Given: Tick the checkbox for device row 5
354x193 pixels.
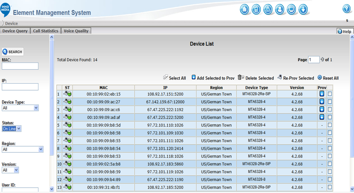Looking at the screenshot, I should [x=330, y=125].
